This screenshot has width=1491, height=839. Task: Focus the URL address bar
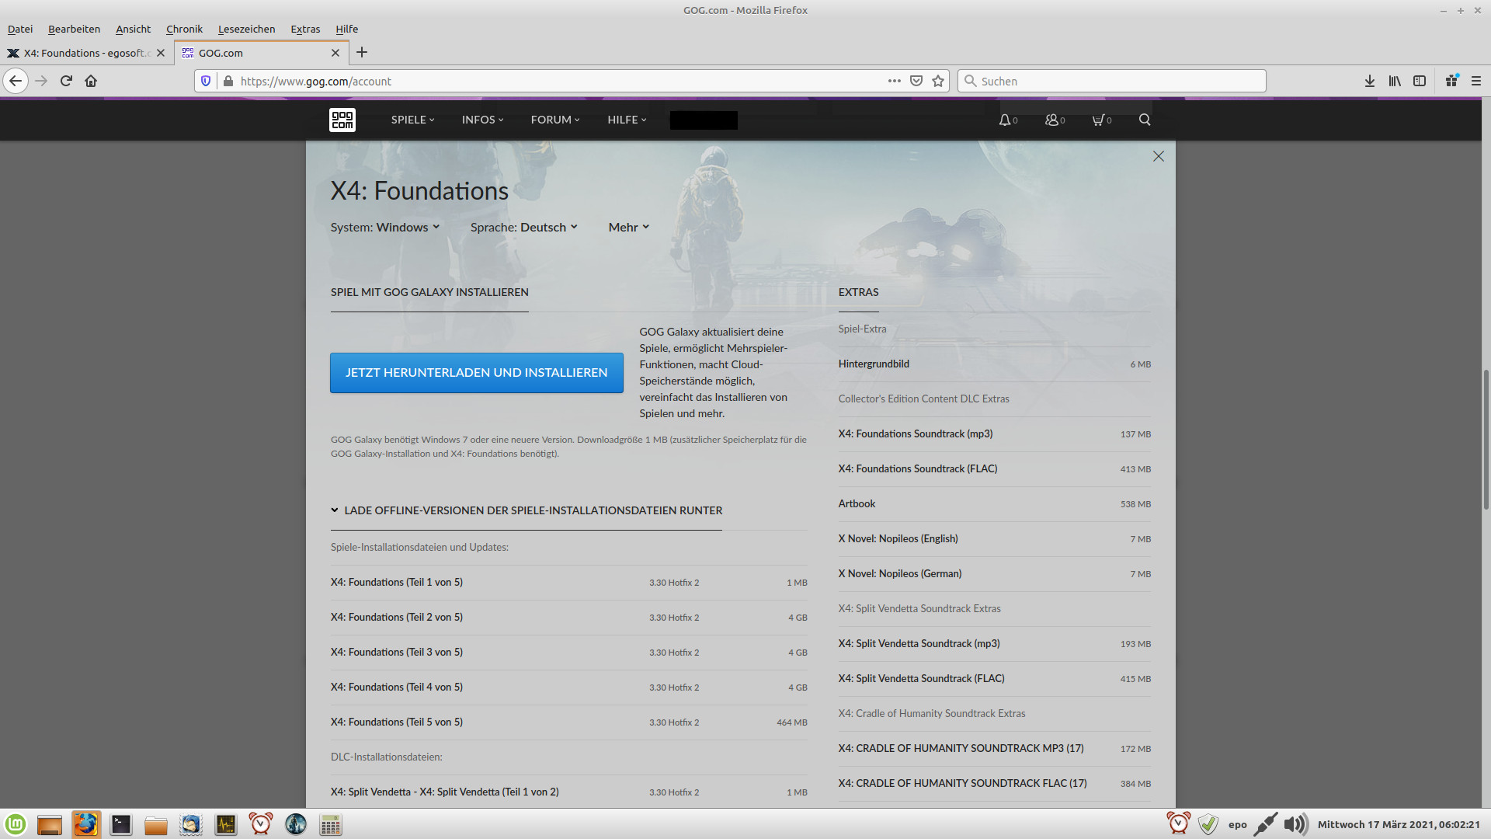(x=559, y=81)
